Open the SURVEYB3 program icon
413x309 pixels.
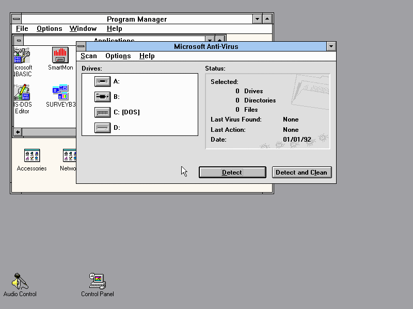60,93
